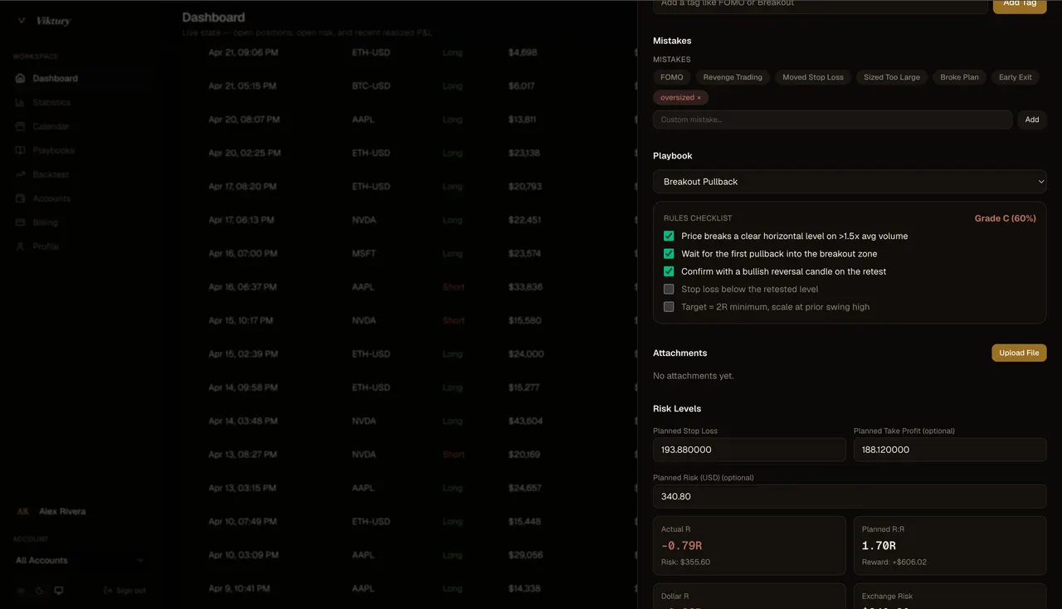
Task: Uncheck 'Wait for the first pullback' rule
Action: click(669, 254)
